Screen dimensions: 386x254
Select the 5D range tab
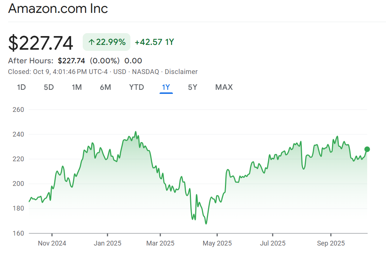pos(49,87)
